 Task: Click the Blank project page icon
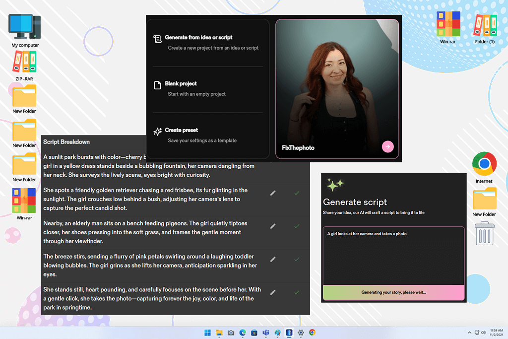click(x=157, y=85)
